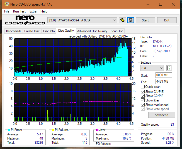The image size is (182, 149).
Task: Click the drive options icon next to drive selector
Action: click(x=122, y=20)
